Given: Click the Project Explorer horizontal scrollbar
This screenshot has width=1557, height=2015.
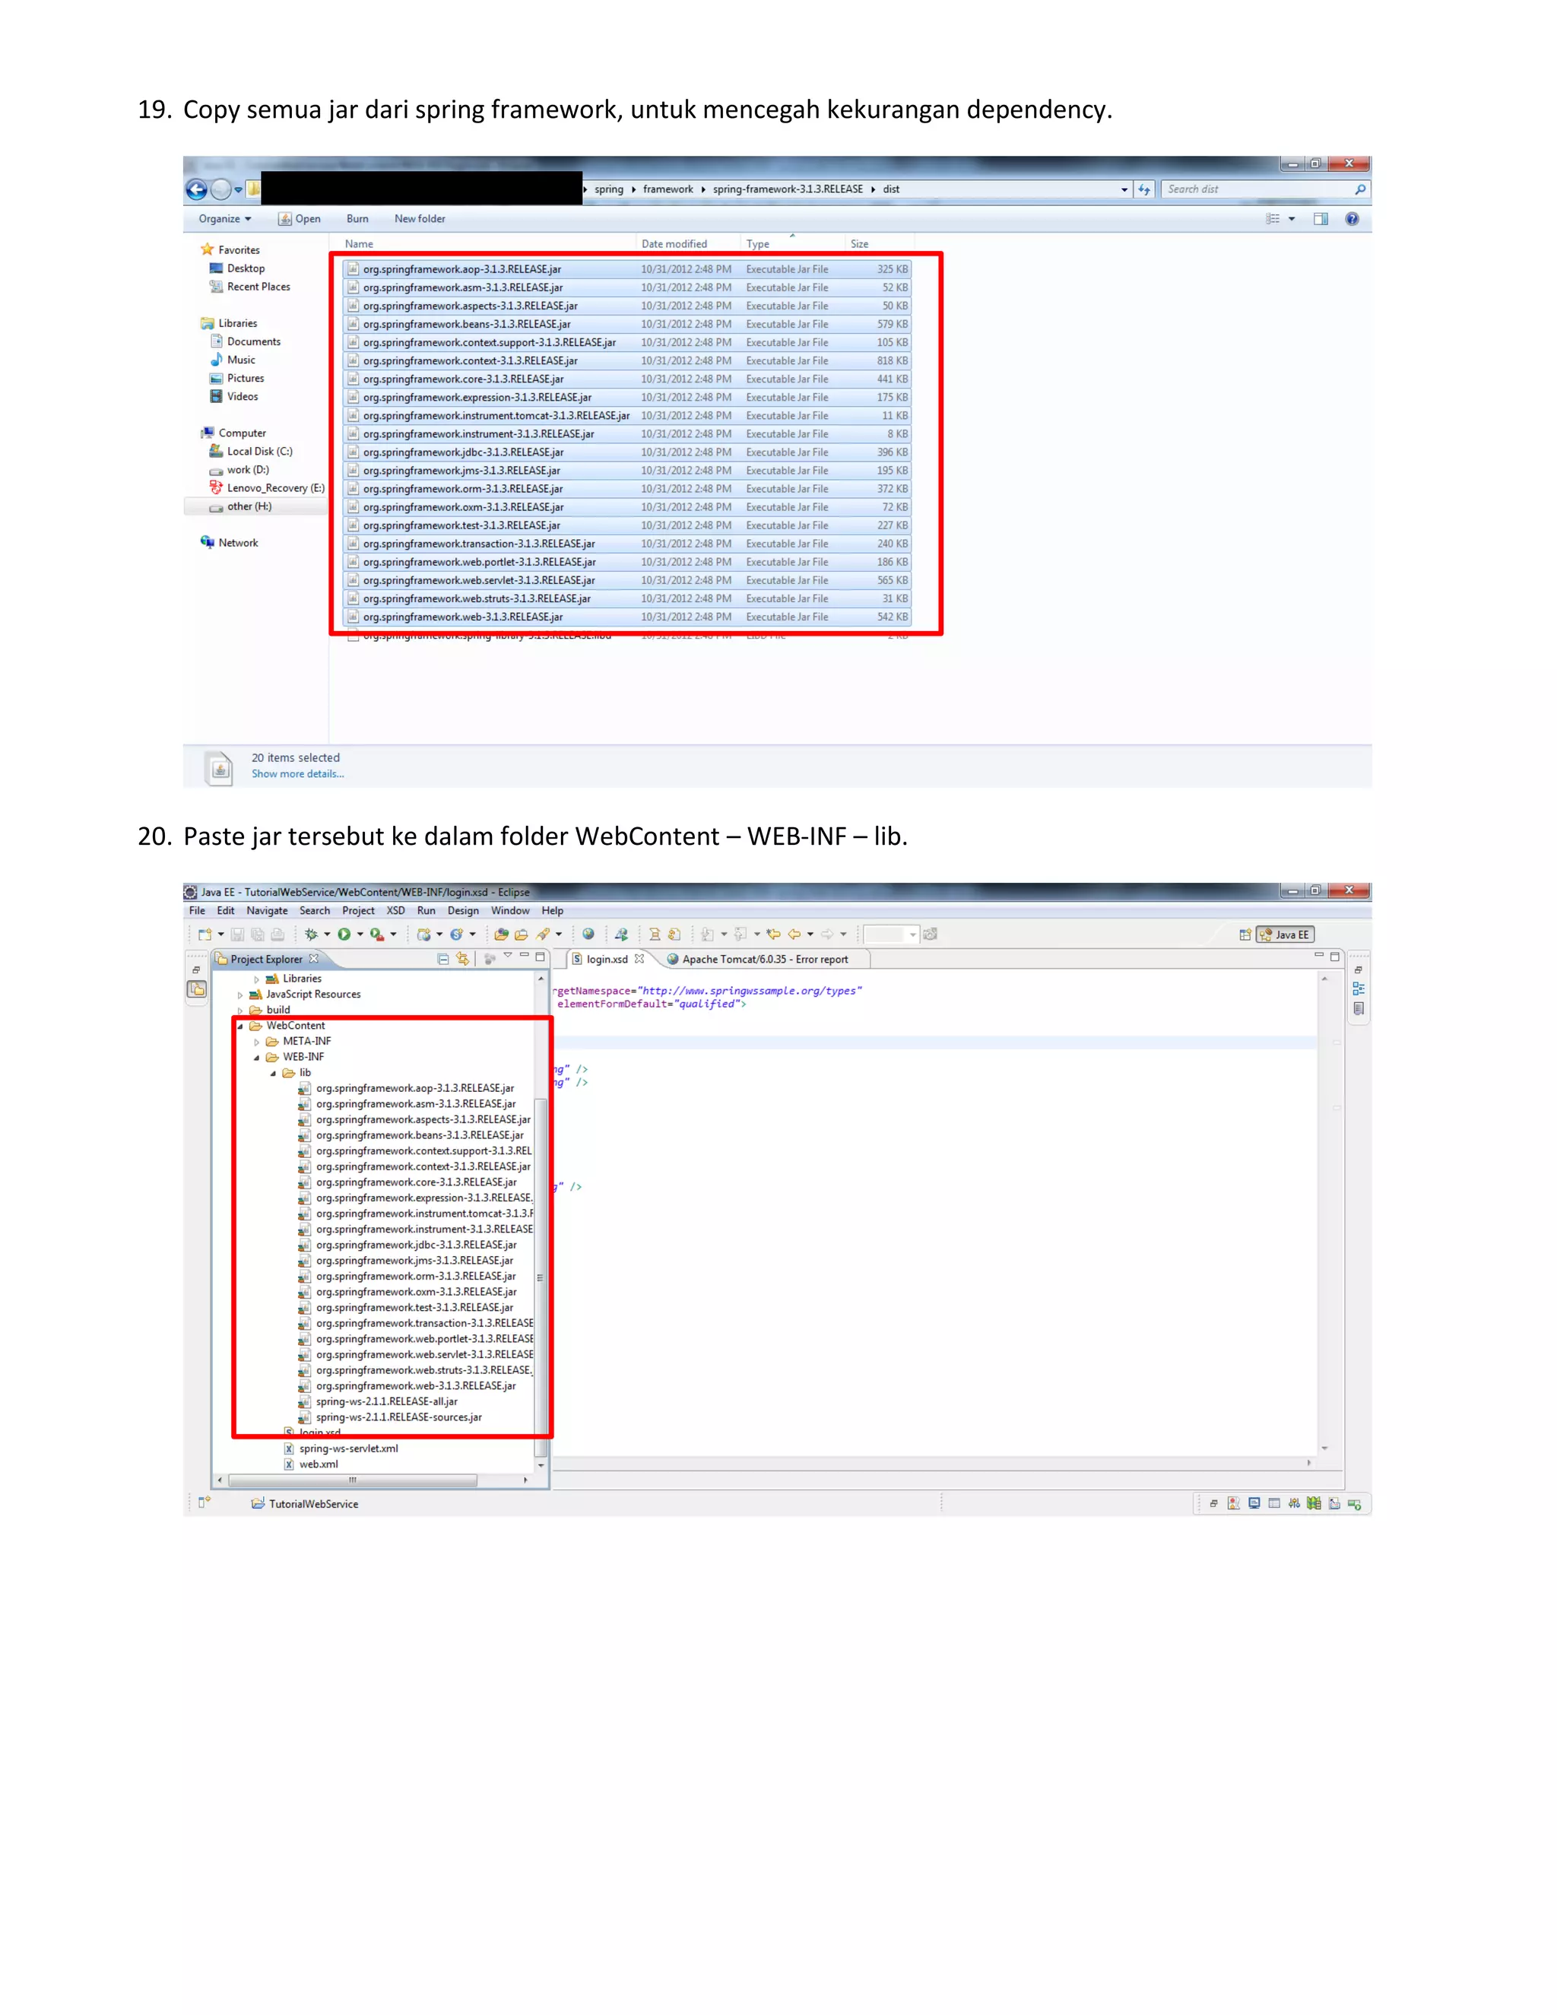Looking at the screenshot, I should [352, 1480].
